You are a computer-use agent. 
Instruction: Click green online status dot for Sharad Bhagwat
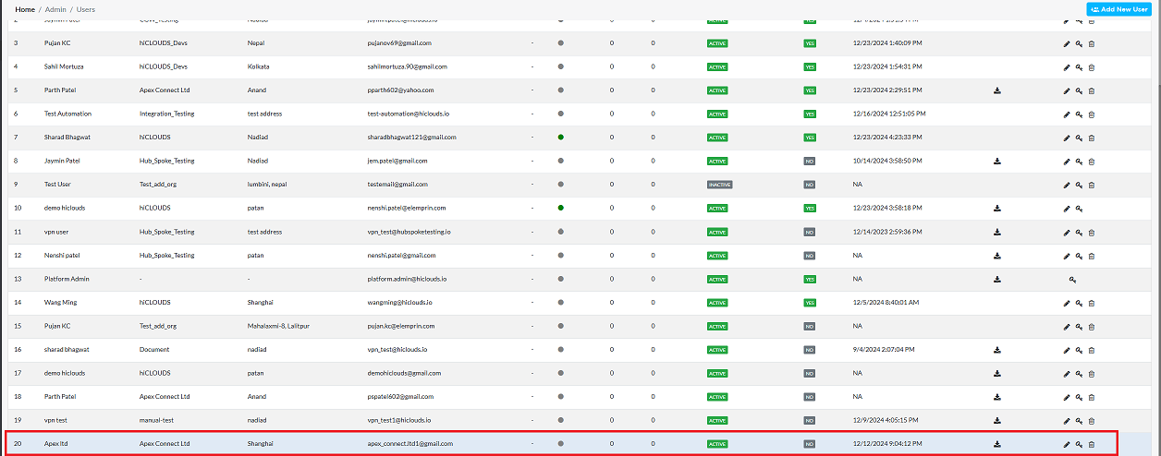coord(561,138)
